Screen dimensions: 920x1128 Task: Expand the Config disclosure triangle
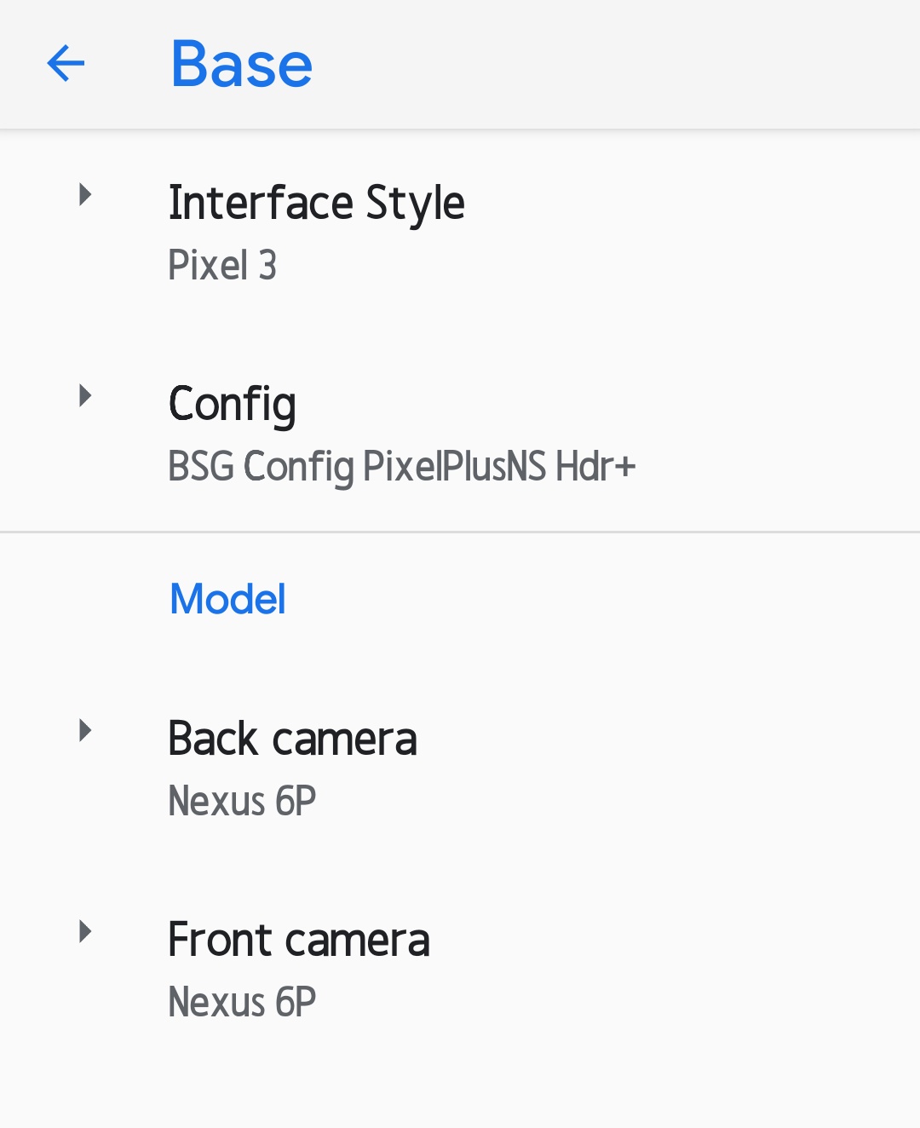(85, 396)
